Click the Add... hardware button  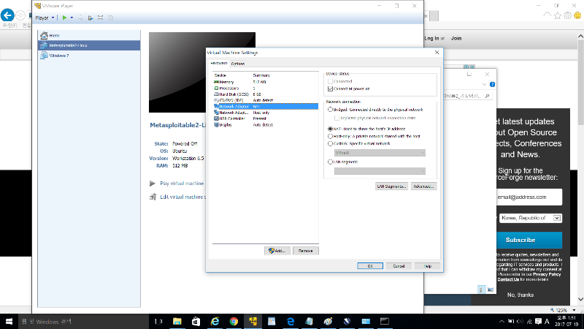tap(277, 251)
